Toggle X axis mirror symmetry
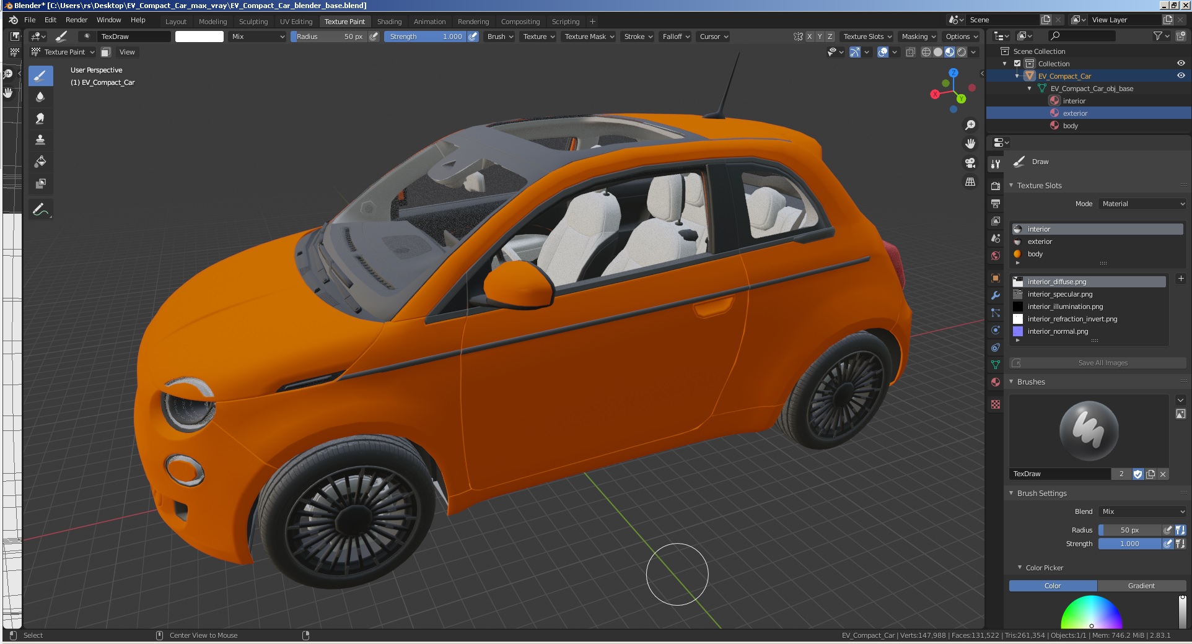This screenshot has width=1192, height=644. click(809, 37)
